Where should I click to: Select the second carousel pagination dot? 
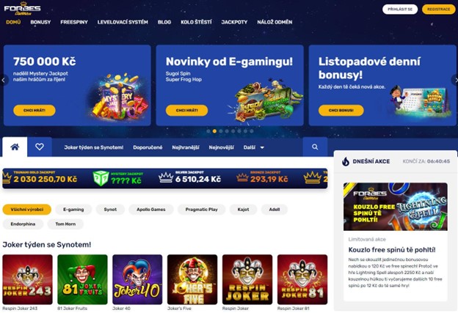pos(214,131)
